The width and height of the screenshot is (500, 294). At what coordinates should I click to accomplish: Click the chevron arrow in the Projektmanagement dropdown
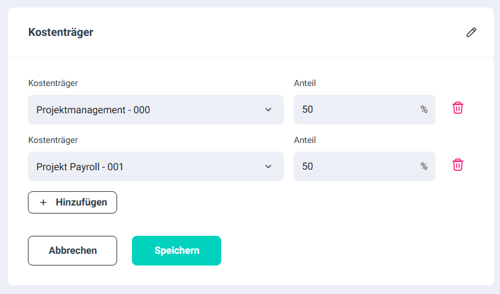(268, 110)
